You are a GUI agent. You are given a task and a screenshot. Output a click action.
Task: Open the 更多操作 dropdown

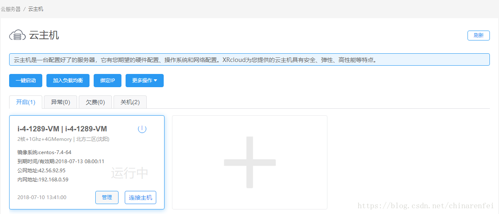point(145,81)
